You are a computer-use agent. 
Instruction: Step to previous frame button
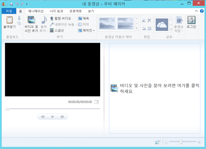(x=43, y=116)
